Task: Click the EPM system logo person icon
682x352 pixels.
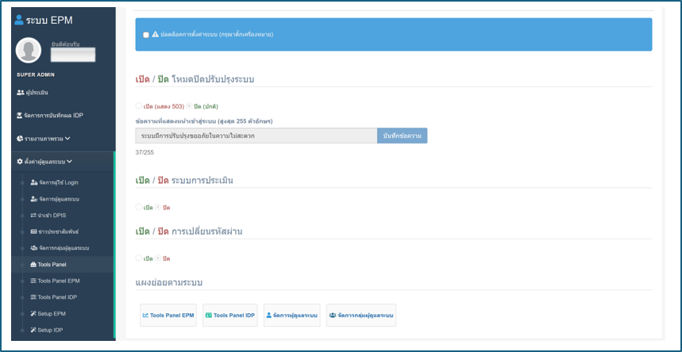Action: tap(19, 20)
